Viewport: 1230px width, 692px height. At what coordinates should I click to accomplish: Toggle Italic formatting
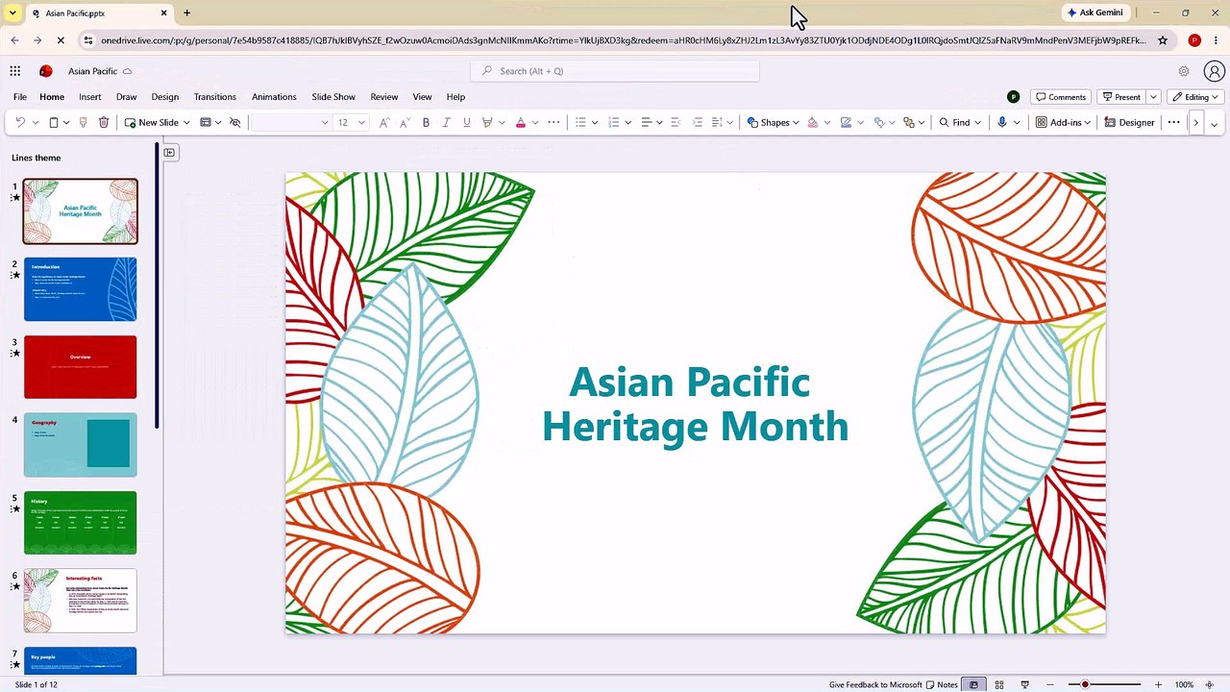point(446,123)
